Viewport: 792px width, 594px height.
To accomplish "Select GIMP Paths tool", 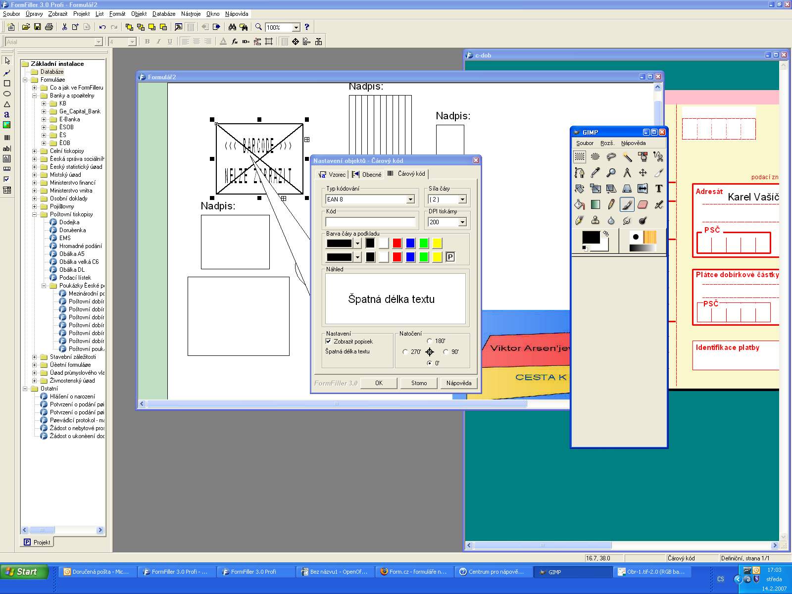I will tap(579, 173).
